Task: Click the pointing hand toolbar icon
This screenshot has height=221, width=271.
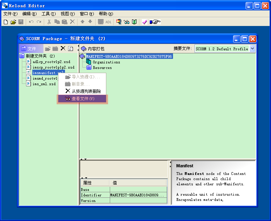Action: [x=155, y=22]
